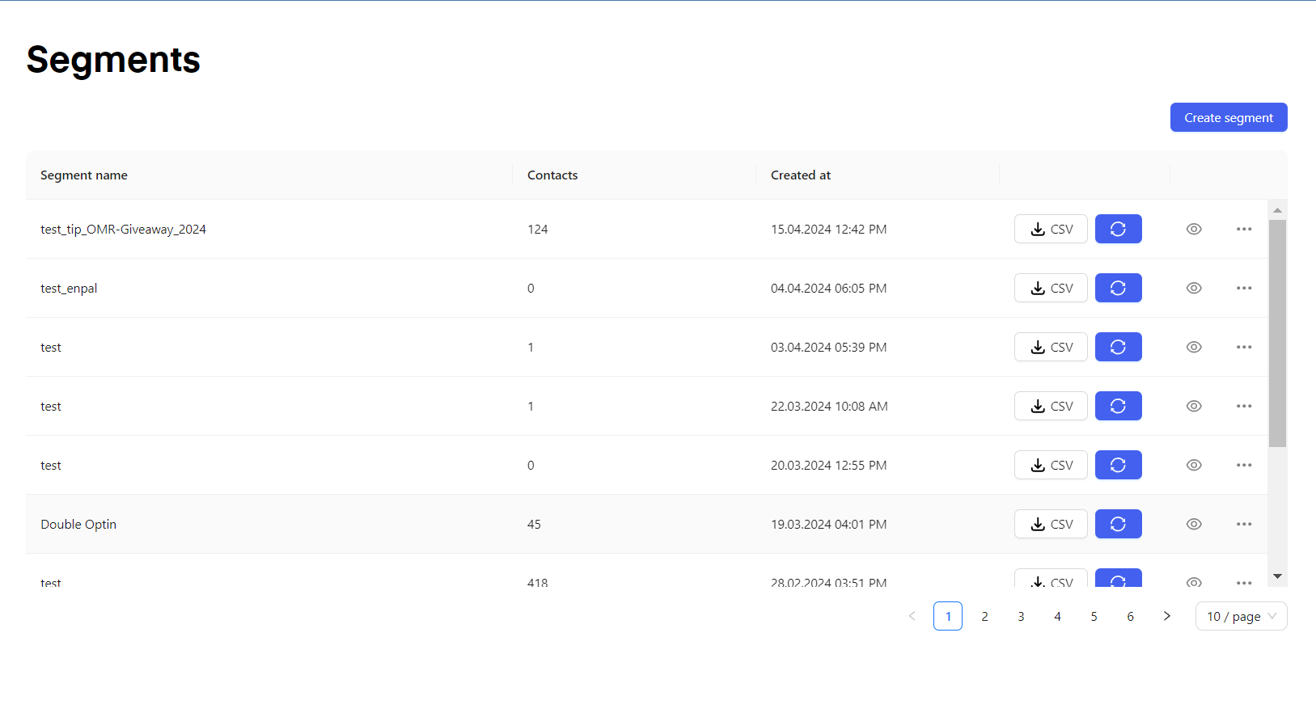The height and width of the screenshot is (713, 1316).
Task: Open more options for test_tip_OMR-Giveaway_2024
Action: pyautogui.click(x=1244, y=229)
